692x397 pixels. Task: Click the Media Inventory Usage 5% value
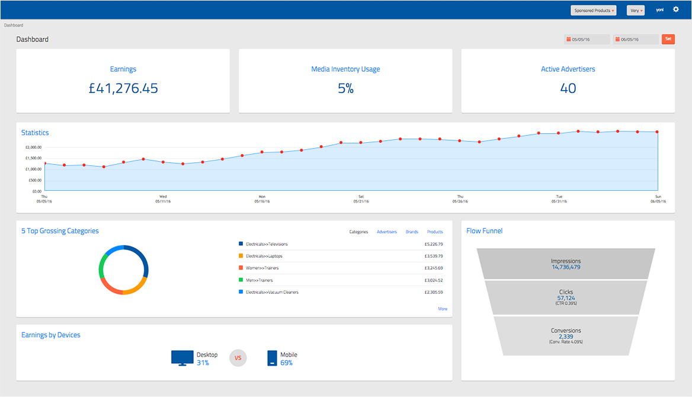pos(345,88)
